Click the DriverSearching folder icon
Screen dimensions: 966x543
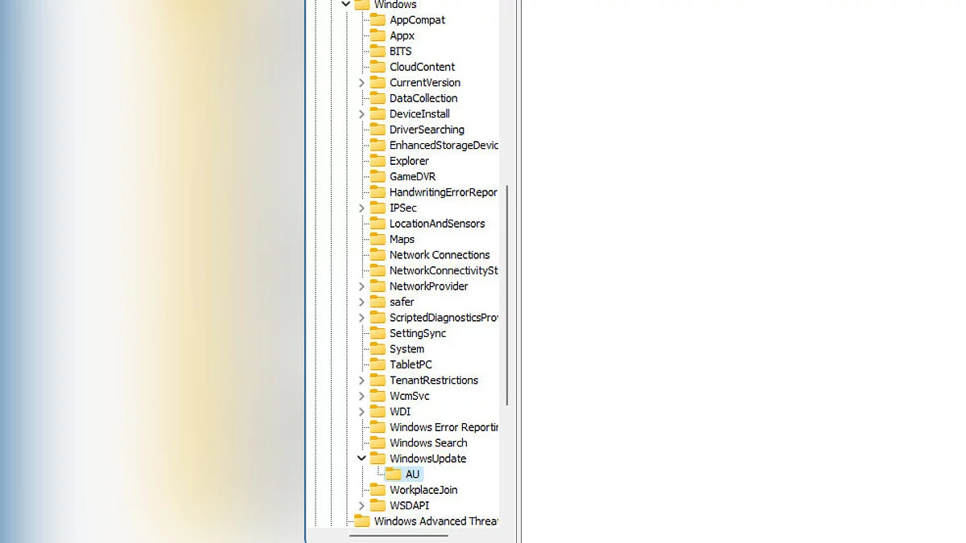[378, 130]
